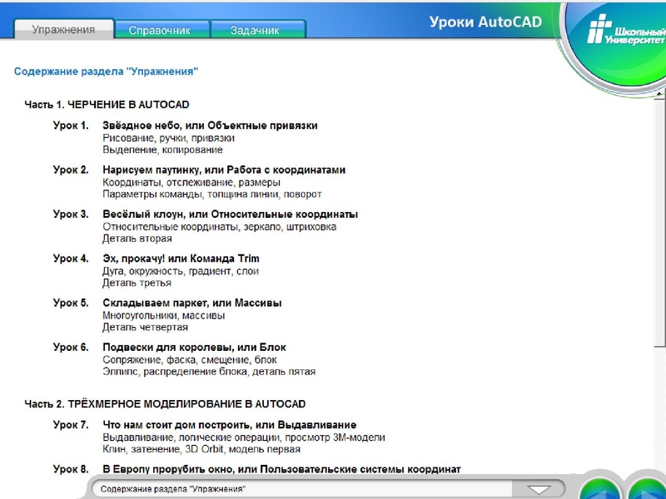The image size is (666, 499).
Task: Open the Задачник tab
Action: (x=256, y=30)
